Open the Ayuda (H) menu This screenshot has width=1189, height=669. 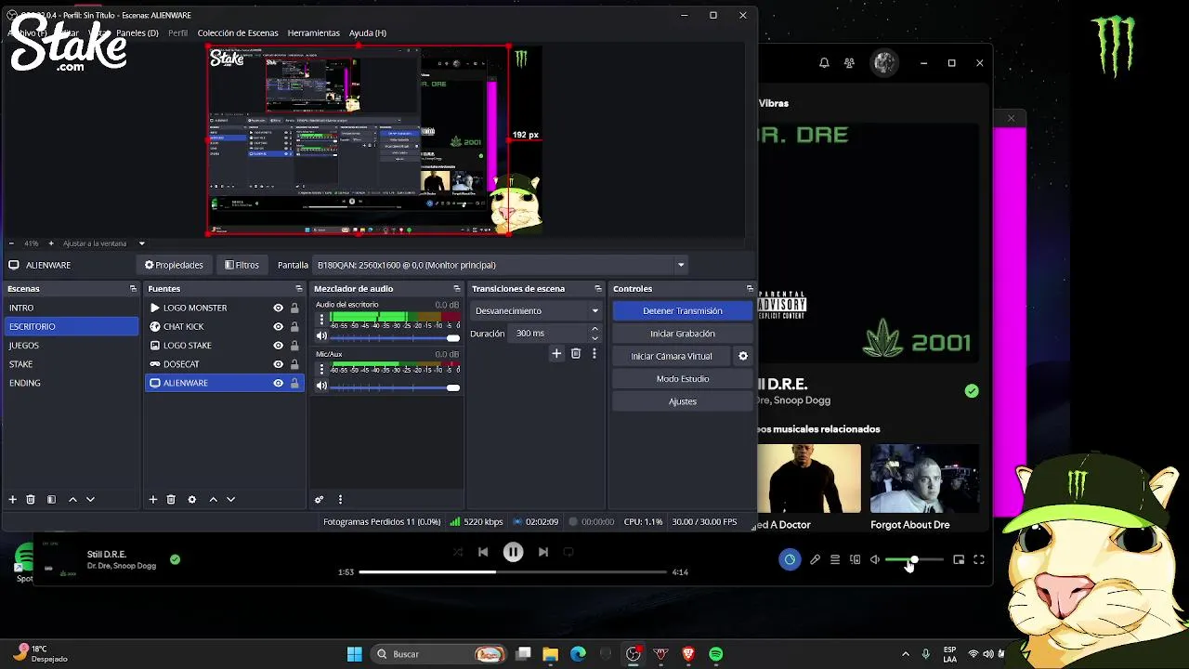[x=368, y=33]
